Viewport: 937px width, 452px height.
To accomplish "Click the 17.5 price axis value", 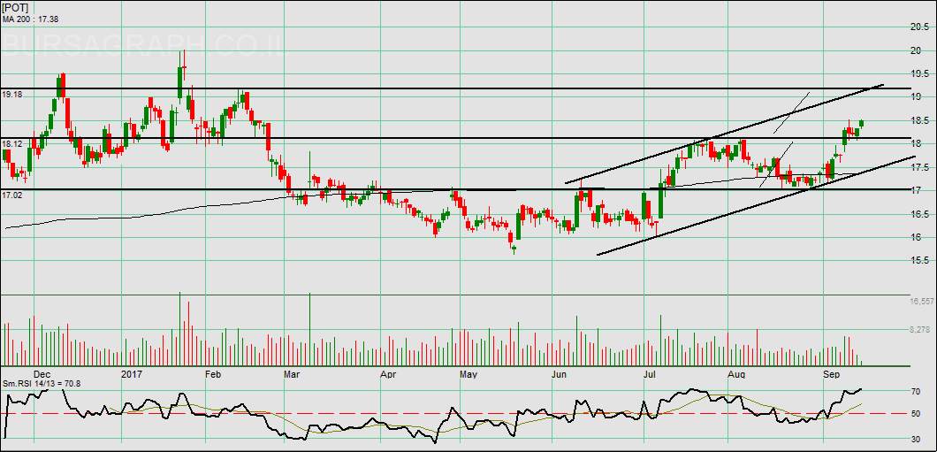I will pyautogui.click(x=919, y=167).
